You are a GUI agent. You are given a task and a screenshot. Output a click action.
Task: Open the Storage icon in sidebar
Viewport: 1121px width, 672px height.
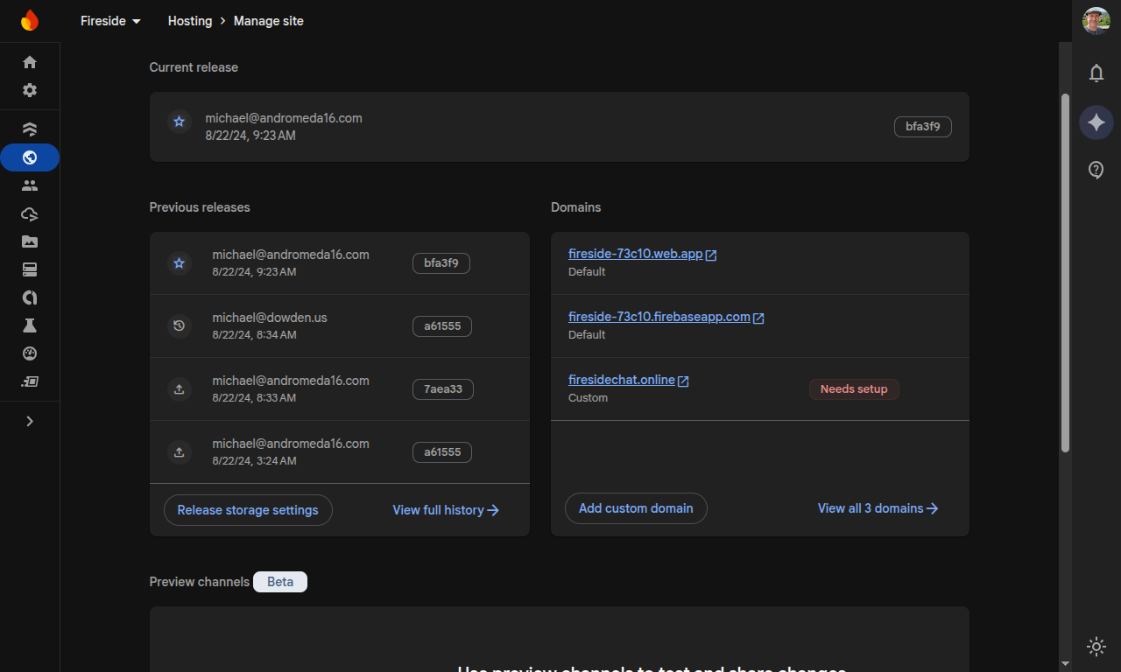(30, 241)
